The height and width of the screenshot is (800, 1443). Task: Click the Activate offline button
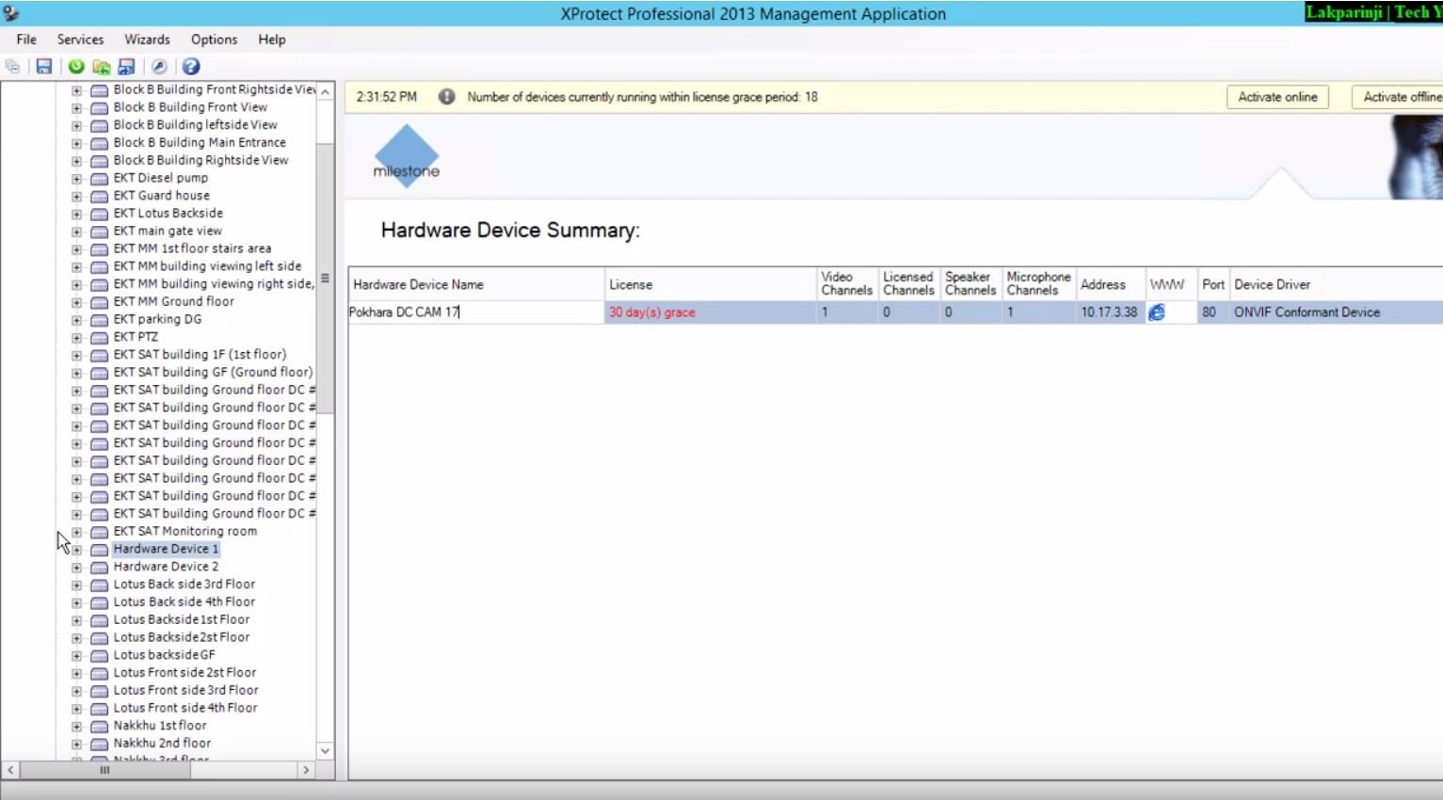click(x=1397, y=97)
